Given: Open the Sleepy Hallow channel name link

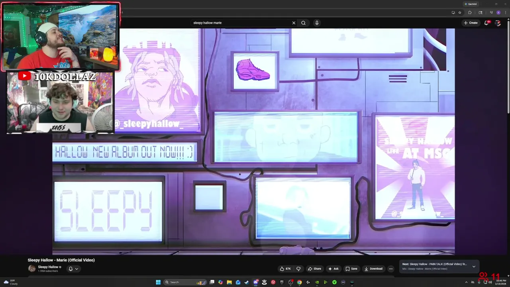Looking at the screenshot, I should coord(48,267).
